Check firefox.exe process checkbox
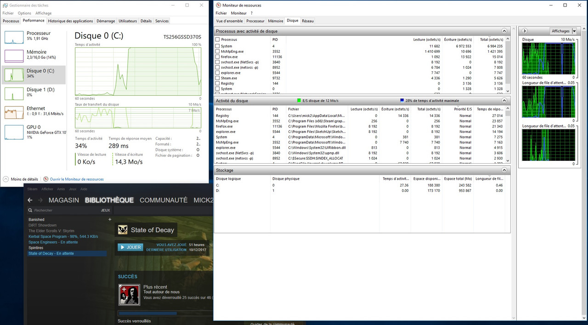Screen dimensions: 588x325 218,57
